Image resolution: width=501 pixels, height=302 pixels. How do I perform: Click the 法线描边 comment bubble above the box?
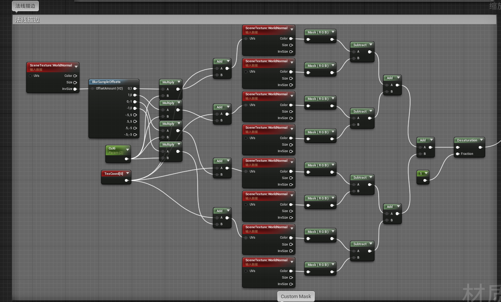click(25, 6)
